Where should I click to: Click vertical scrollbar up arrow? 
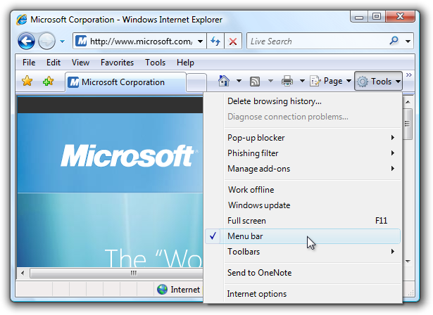(x=408, y=102)
